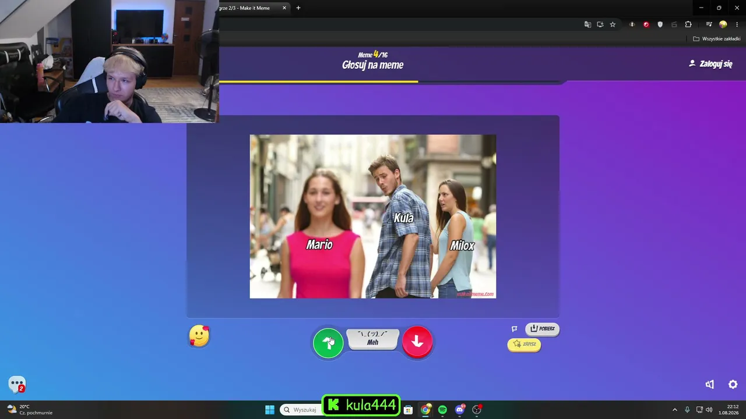Select the Make it Meme browser tab

tap(251, 8)
